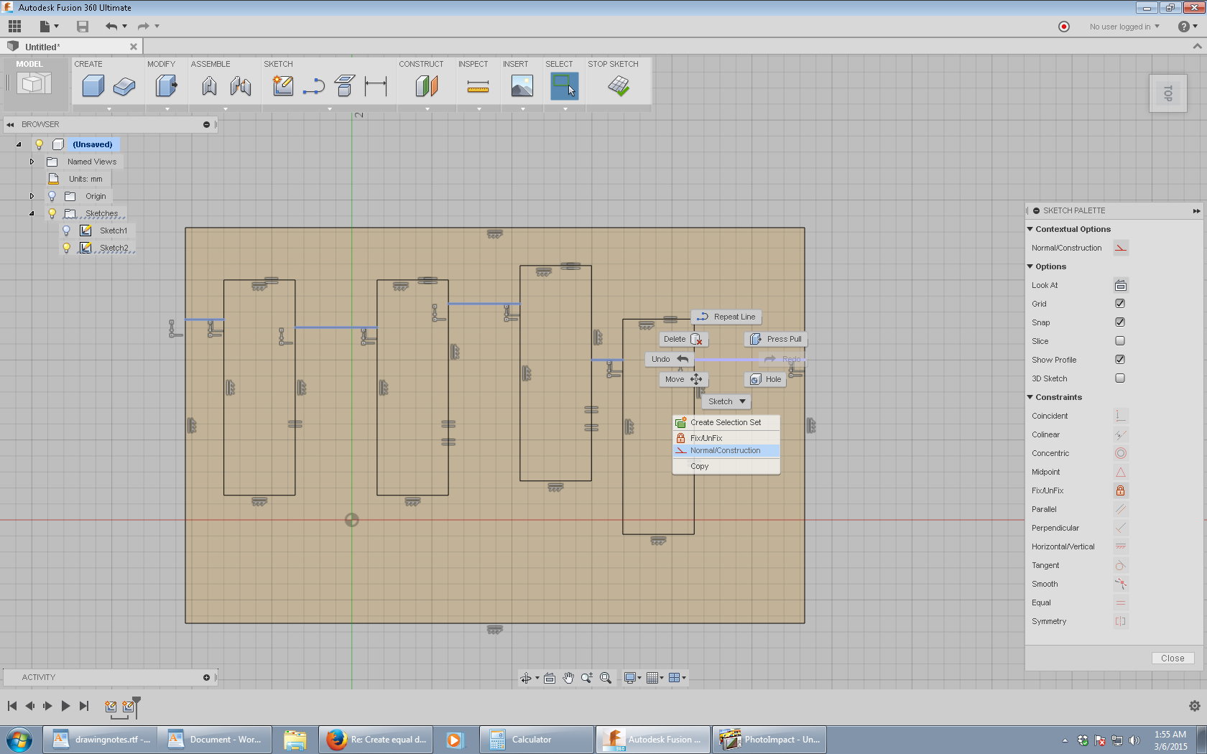Click the Create Box icon
This screenshot has width=1207, height=754.
(93, 87)
